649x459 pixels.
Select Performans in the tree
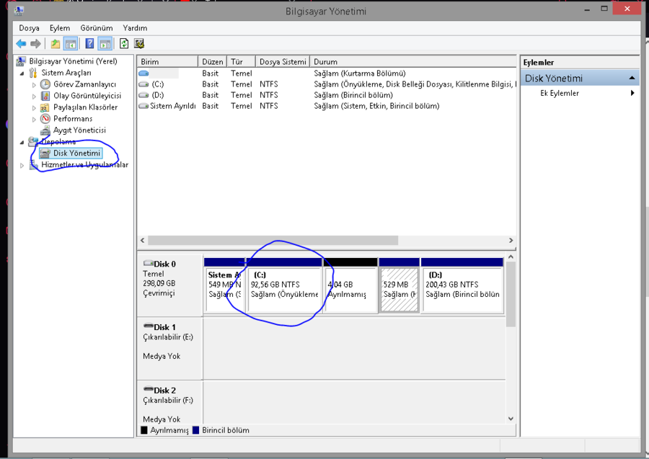(x=72, y=119)
